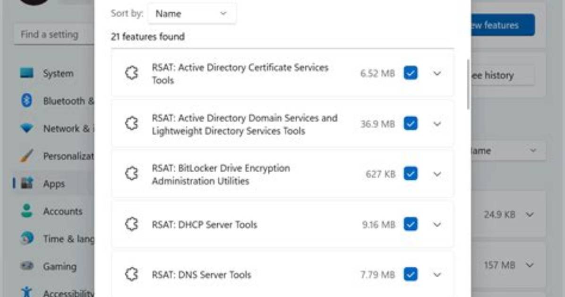This screenshot has width=565, height=297.
Task: Expand details for Domain Services and Lightweight Directory
Action: [437, 124]
